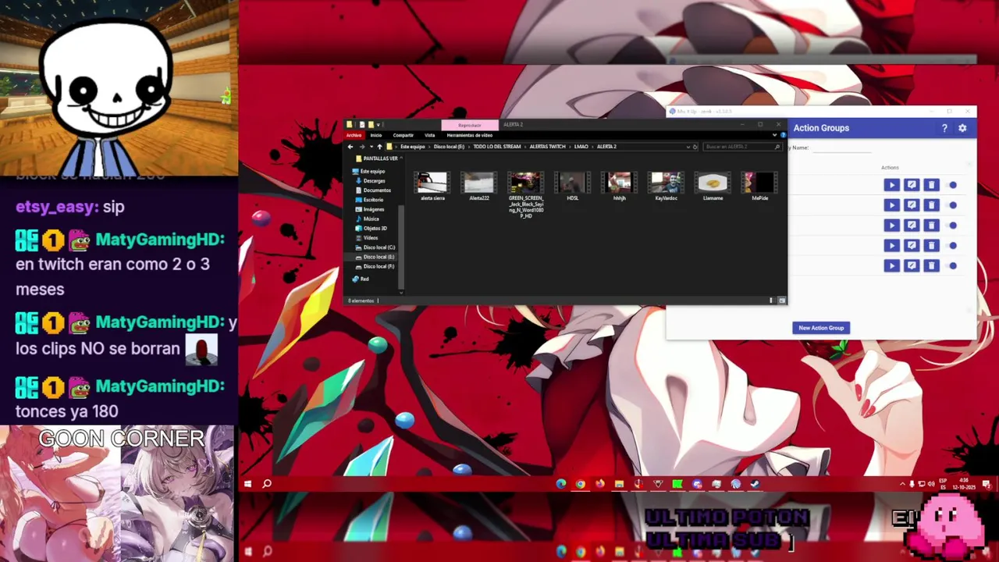Select the Alerta222 video file

[x=479, y=187]
